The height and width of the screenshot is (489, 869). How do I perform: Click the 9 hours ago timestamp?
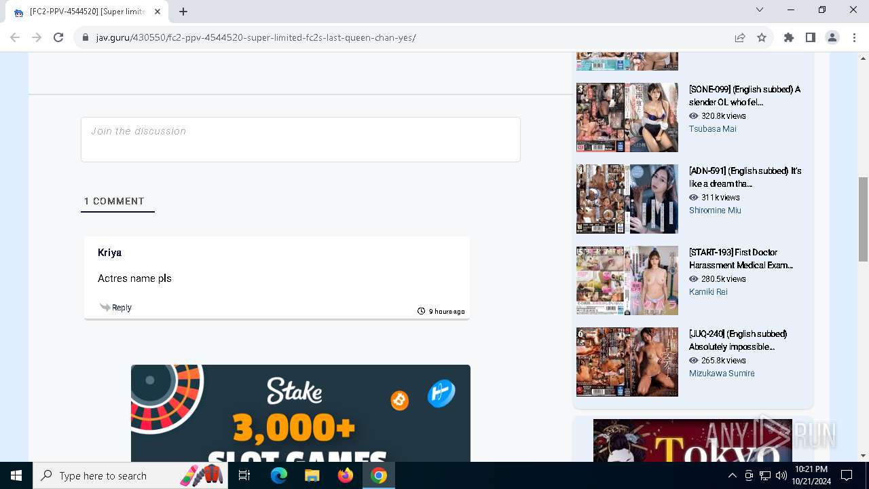(x=447, y=312)
